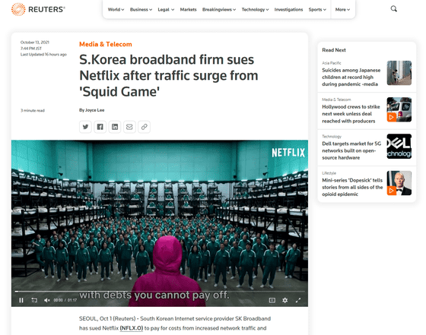Play the Hollywood crews video thumbnail

(x=399, y=109)
